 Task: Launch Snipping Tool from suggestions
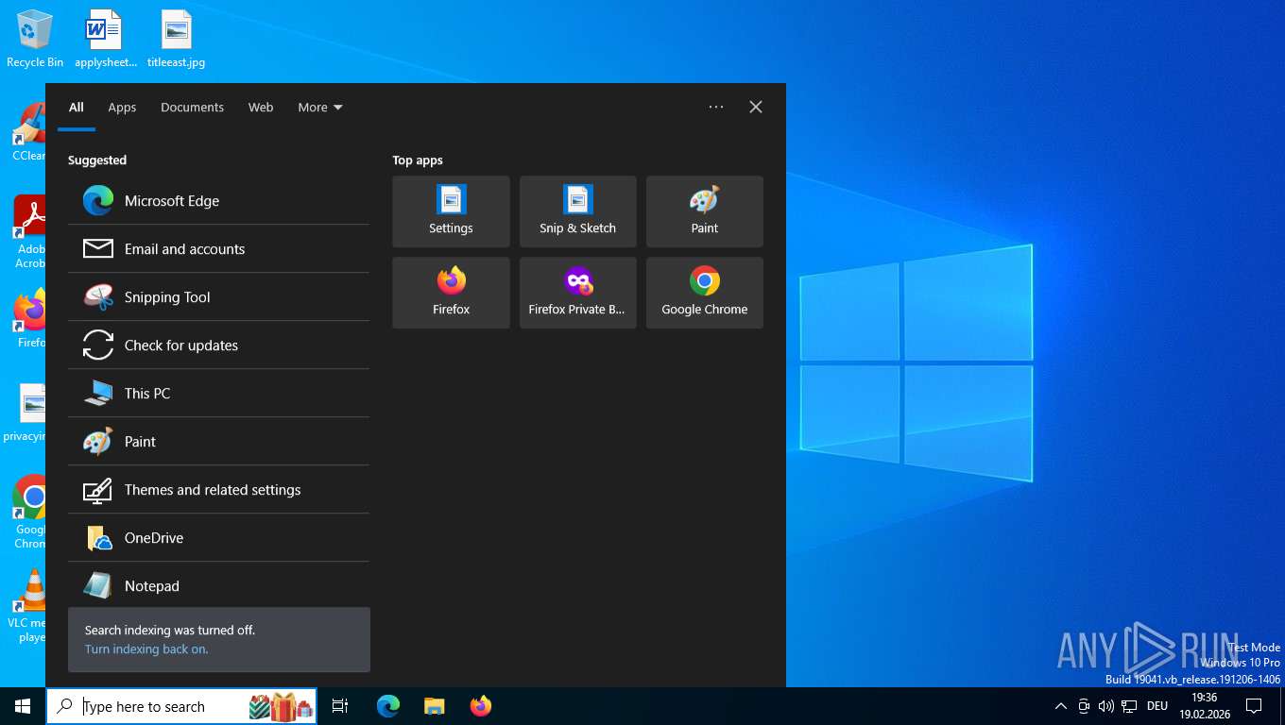click(x=218, y=297)
